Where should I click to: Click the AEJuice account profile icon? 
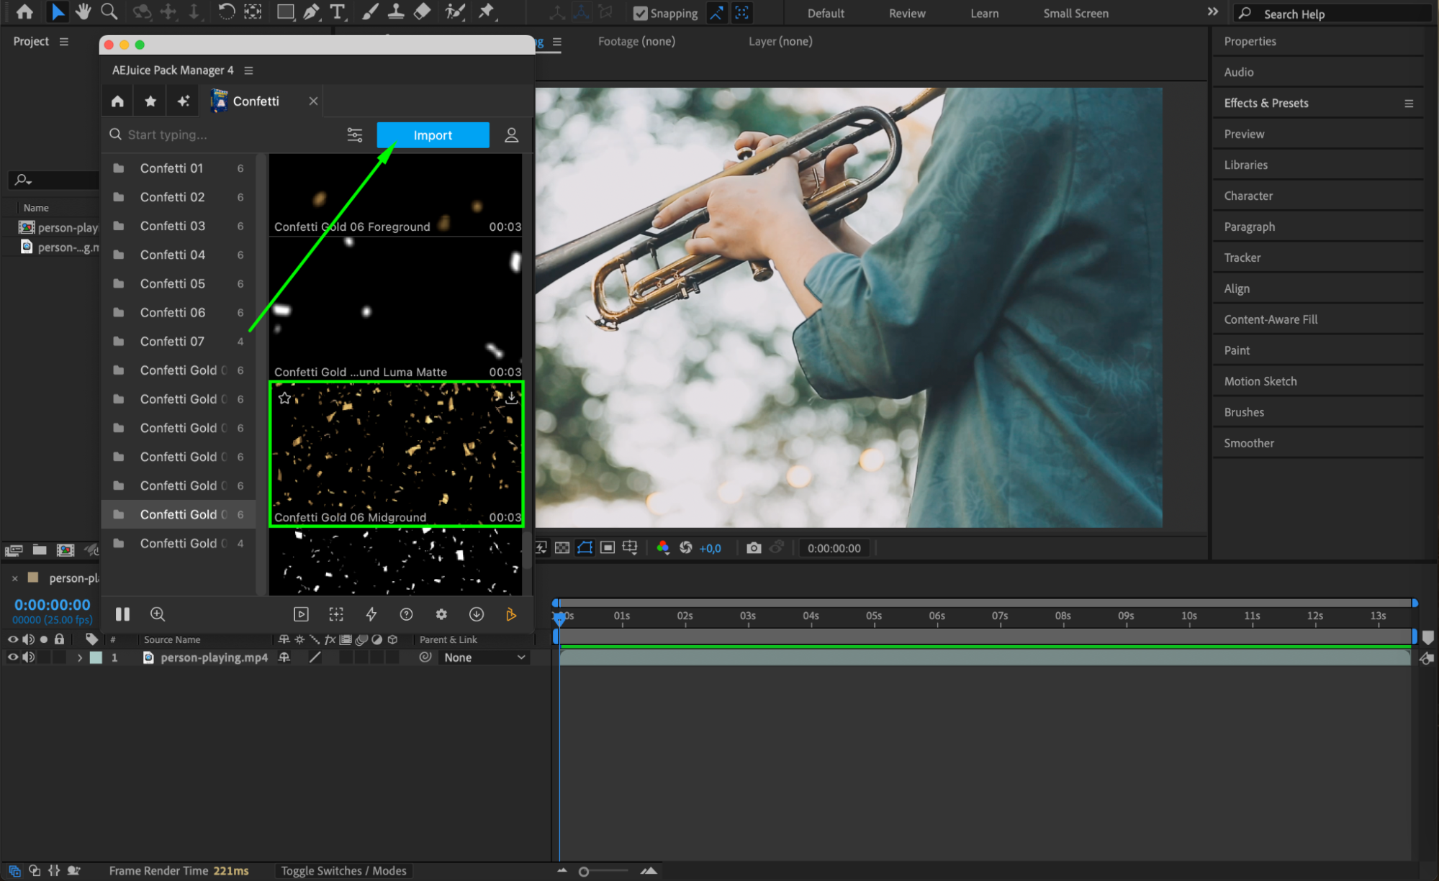pos(511,134)
